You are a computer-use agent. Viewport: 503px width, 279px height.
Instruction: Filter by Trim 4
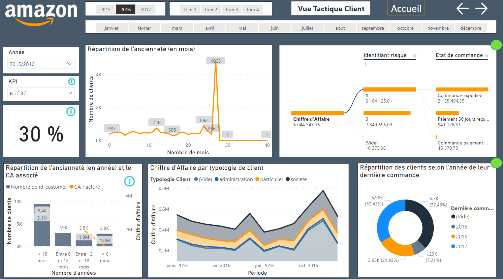pyautogui.click(x=253, y=9)
